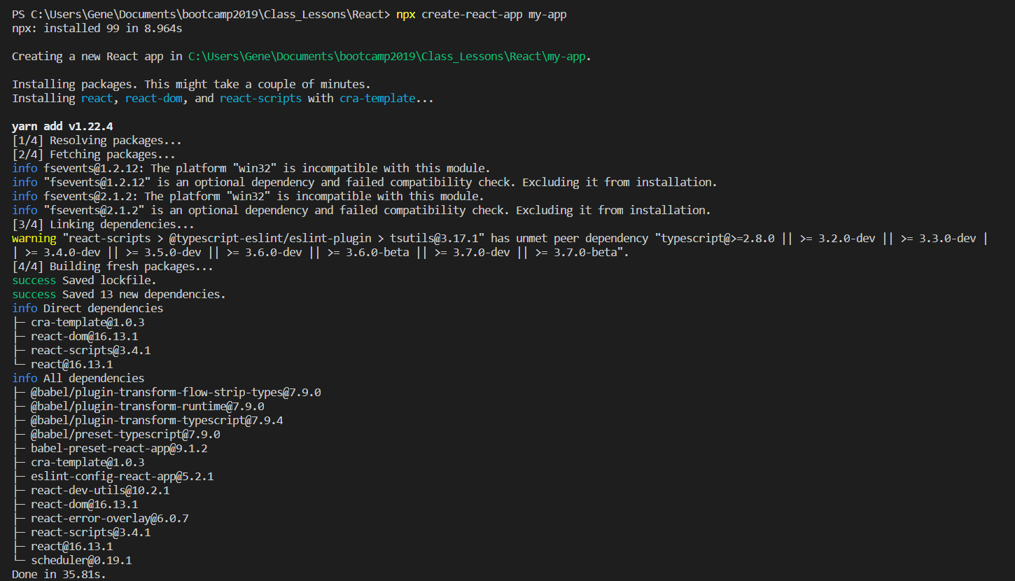
Task: Click the blue 'react-scripts' package name
Action: (x=260, y=99)
